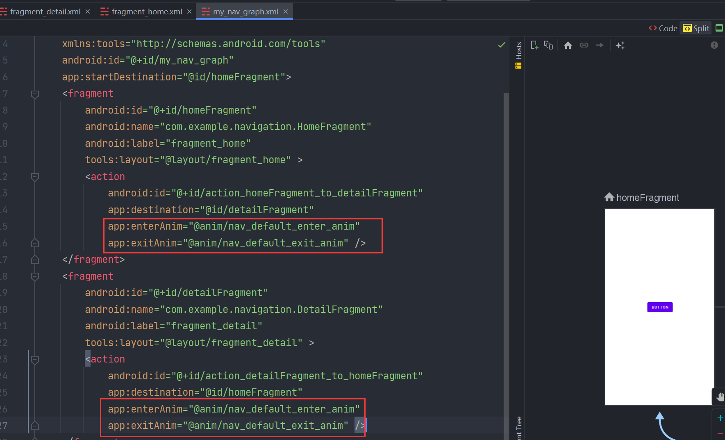Click the fold end marker on line 16

[x=35, y=243]
